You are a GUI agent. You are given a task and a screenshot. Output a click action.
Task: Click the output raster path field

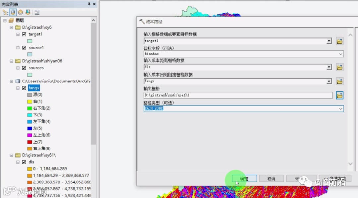tap(238, 95)
